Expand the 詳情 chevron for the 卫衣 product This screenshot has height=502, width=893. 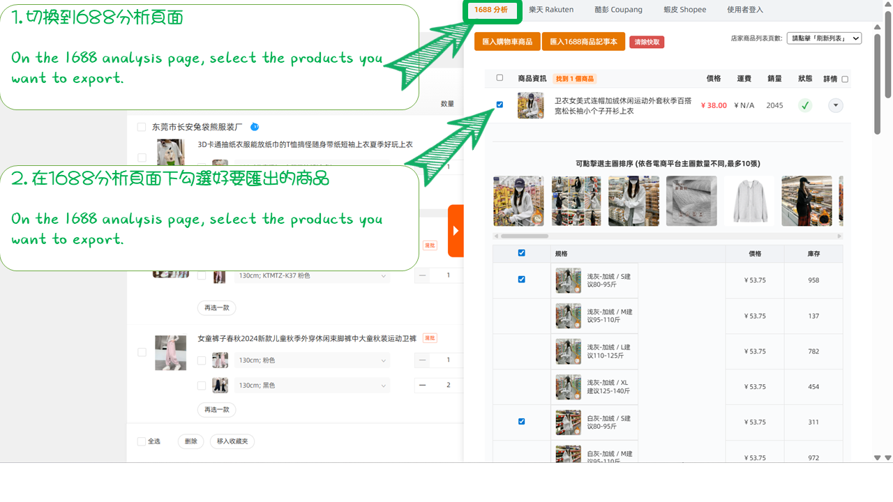coord(836,105)
